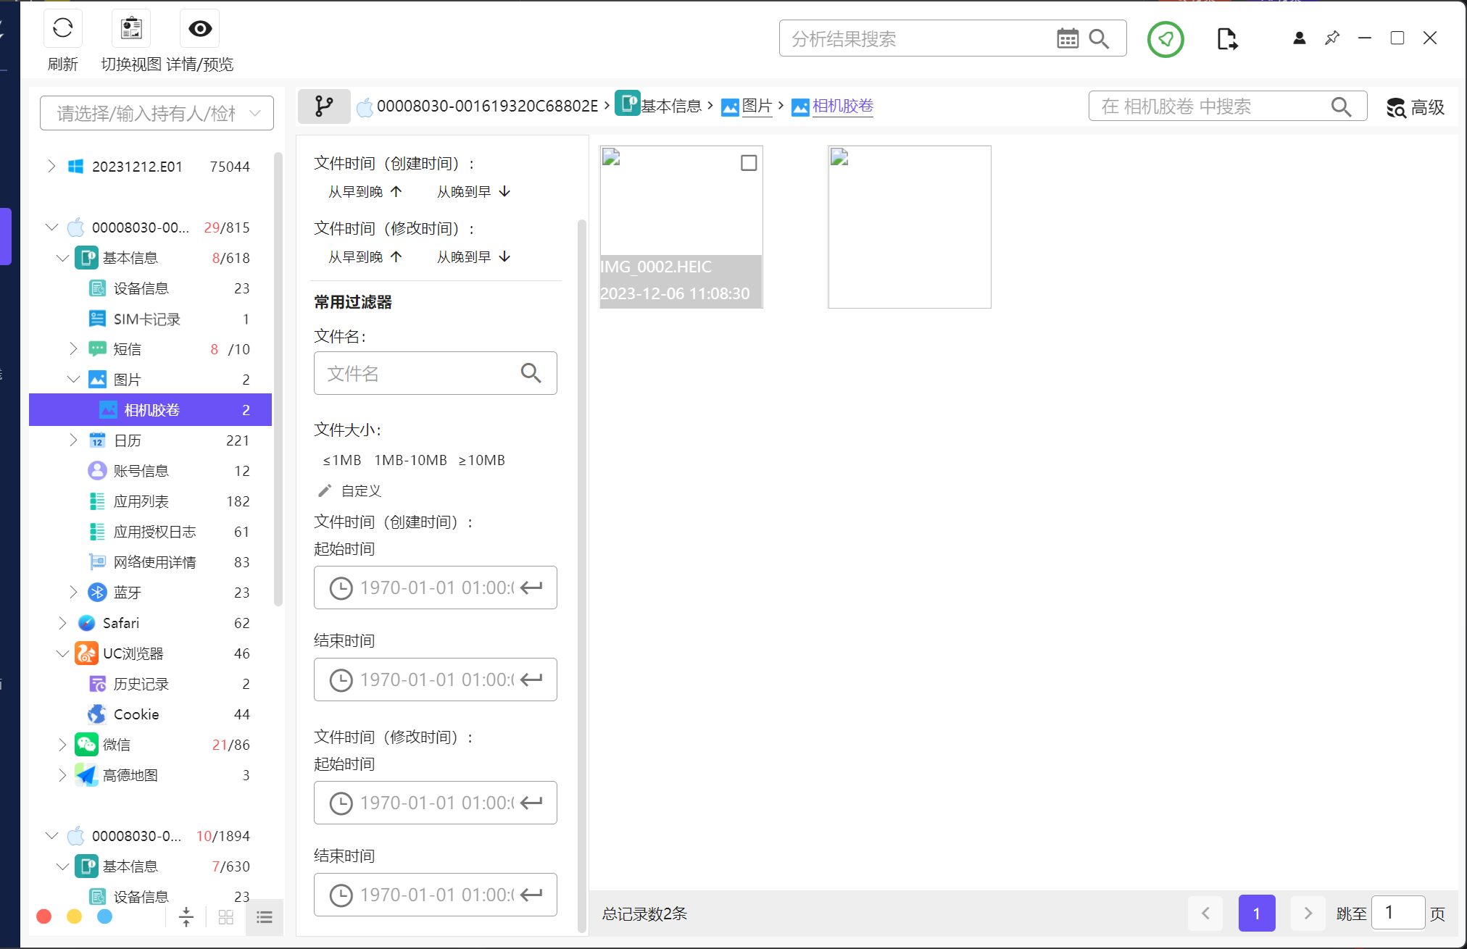Select 设备信息 in the tree
1467x949 pixels.
(141, 288)
